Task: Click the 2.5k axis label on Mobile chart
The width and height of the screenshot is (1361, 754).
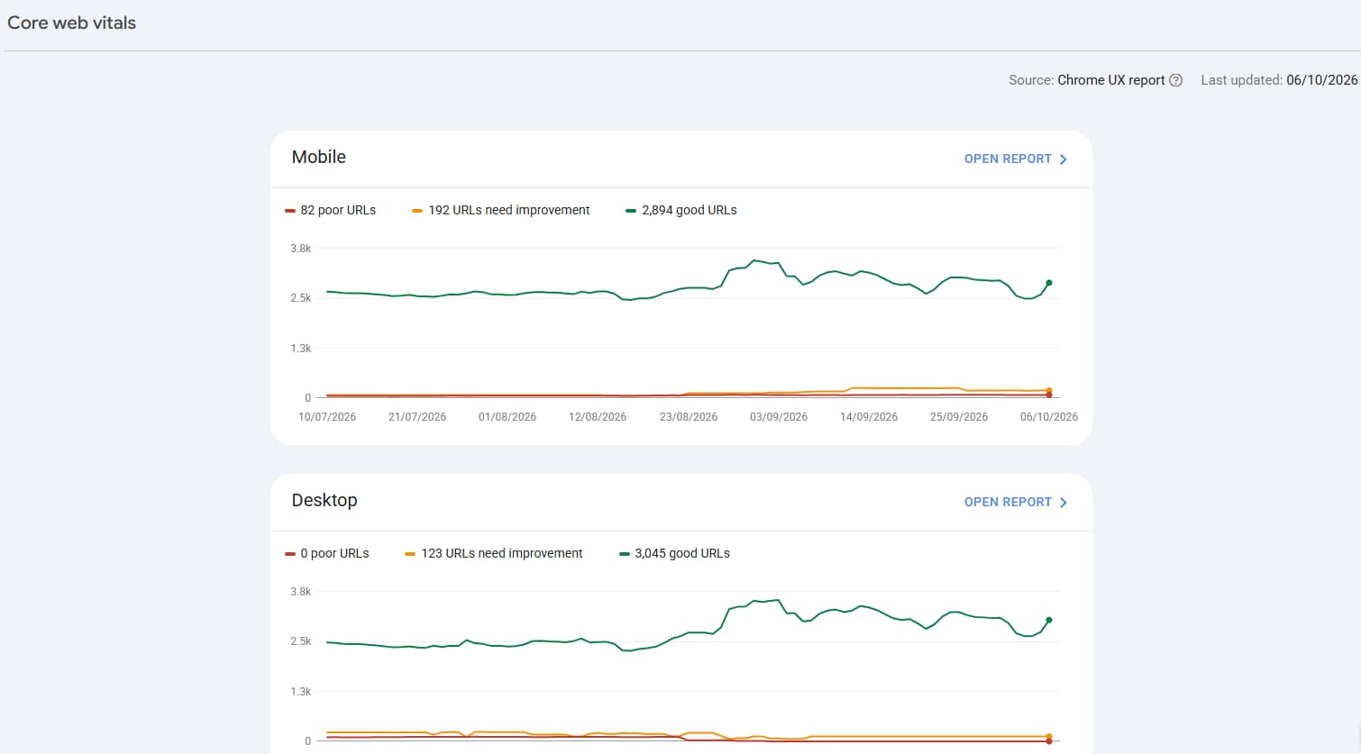Action: click(x=301, y=298)
